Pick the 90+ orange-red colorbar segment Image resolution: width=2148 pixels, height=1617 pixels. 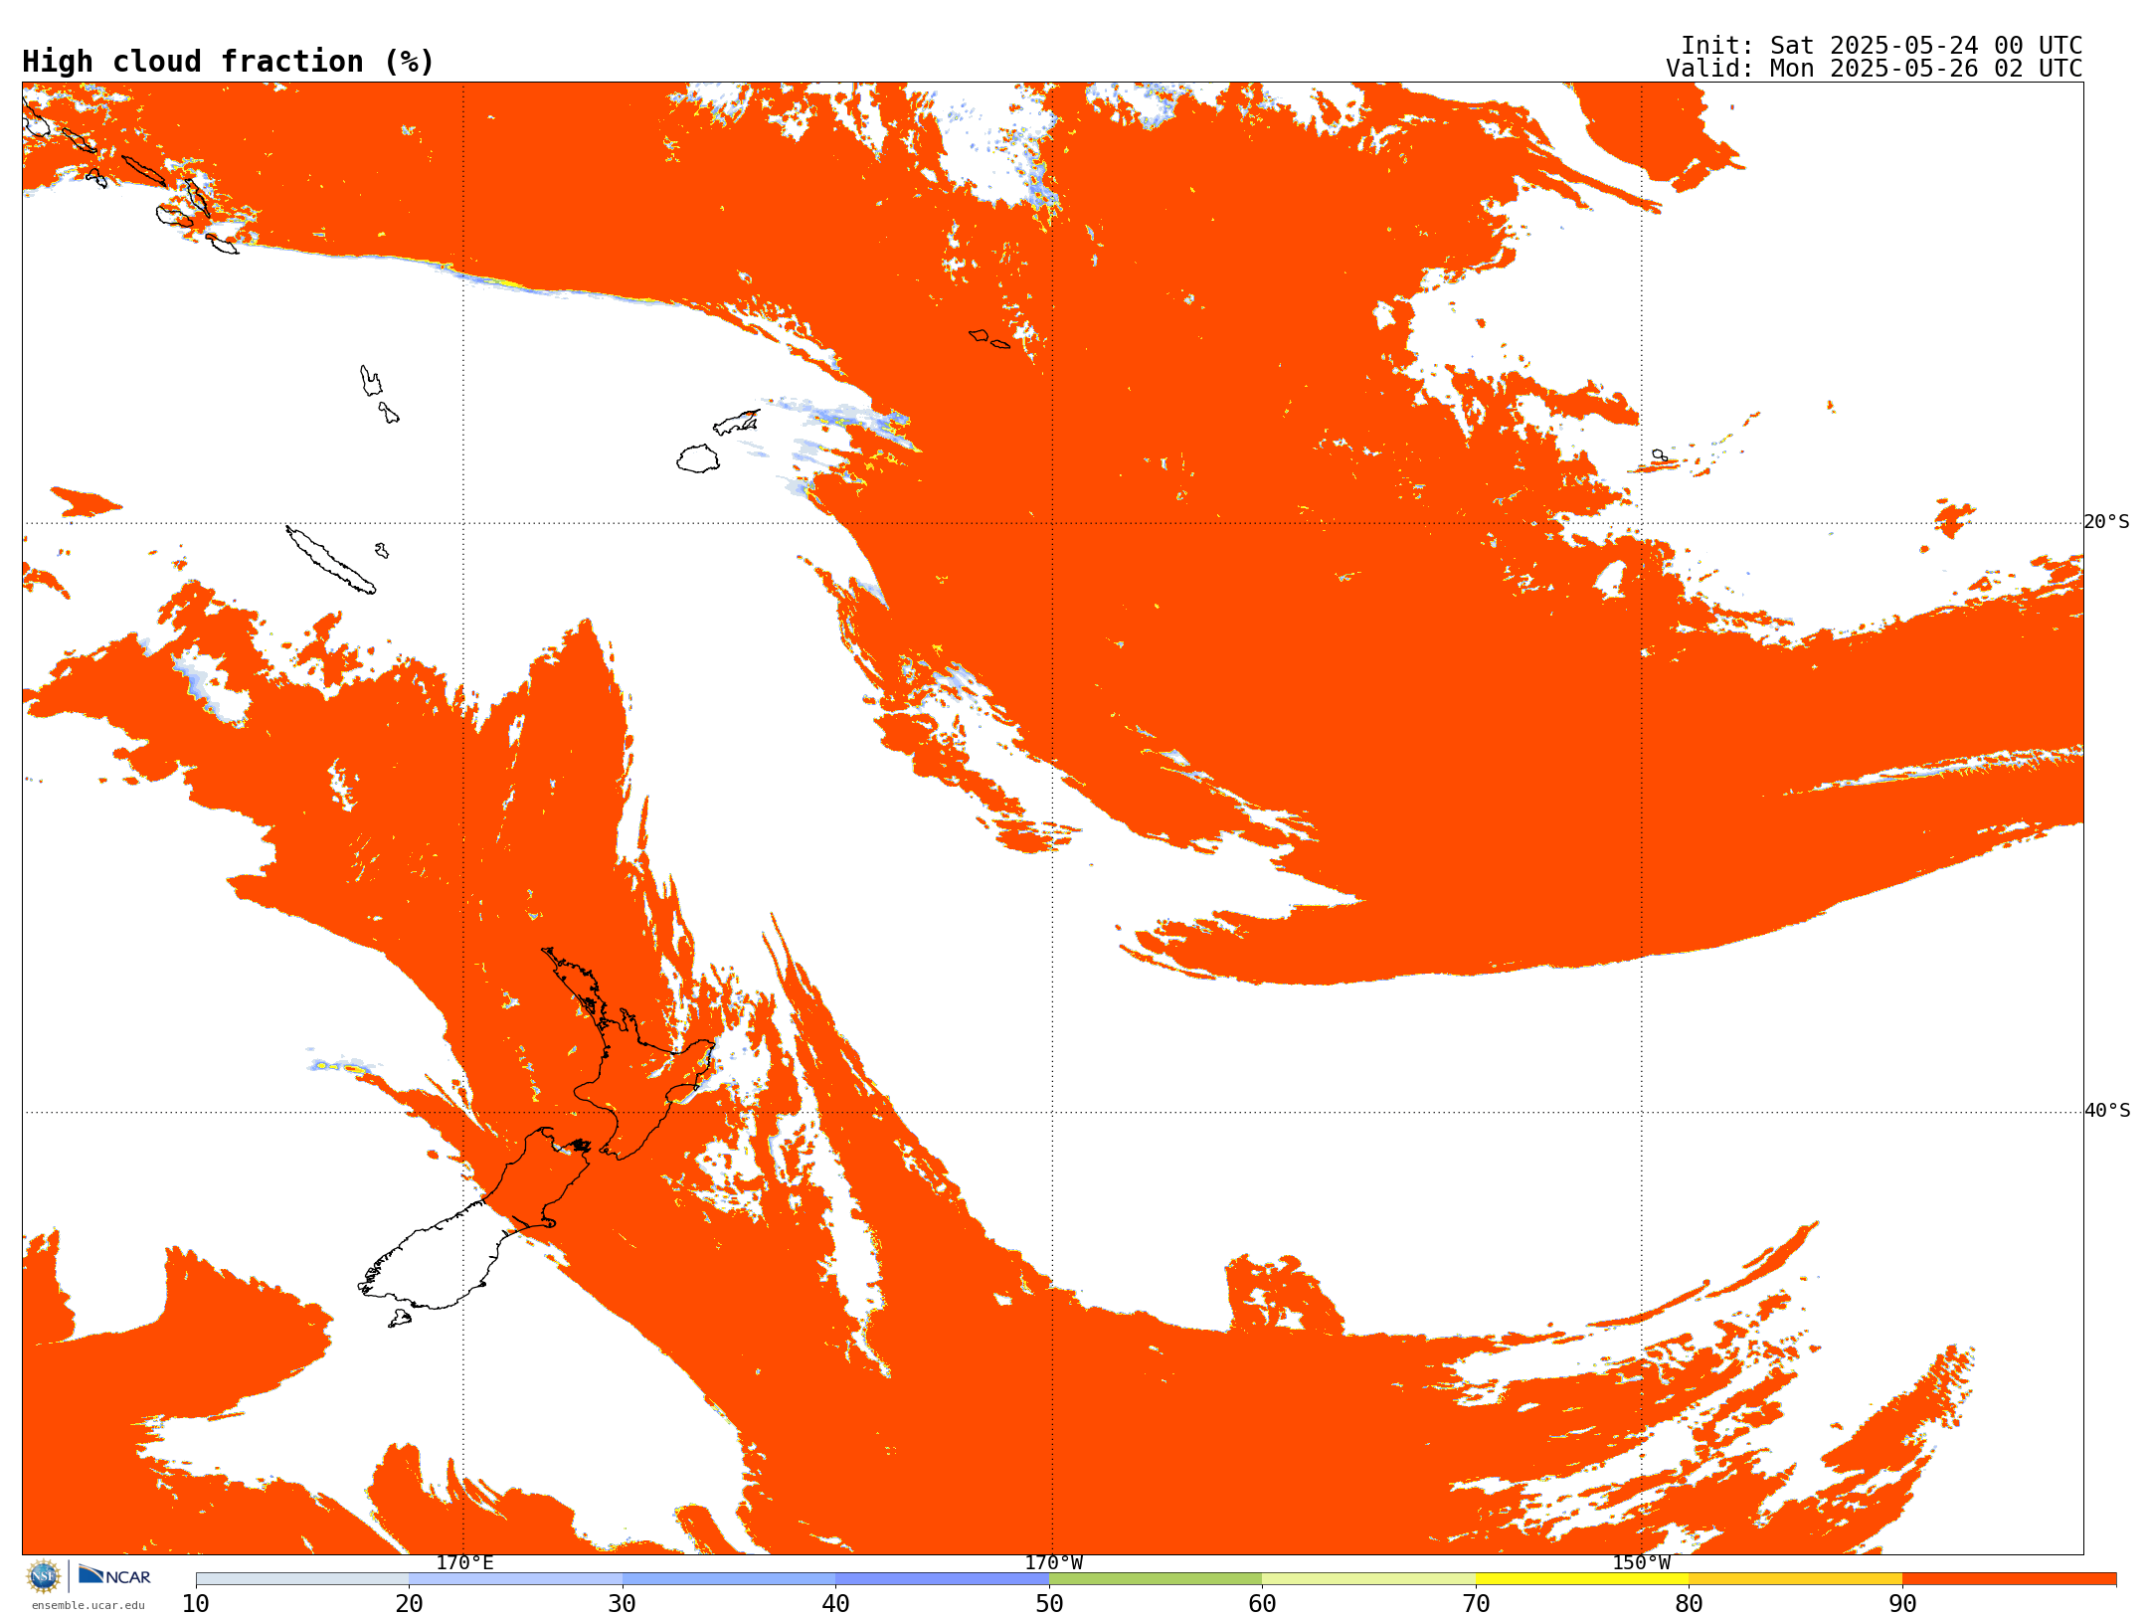2009,1579
